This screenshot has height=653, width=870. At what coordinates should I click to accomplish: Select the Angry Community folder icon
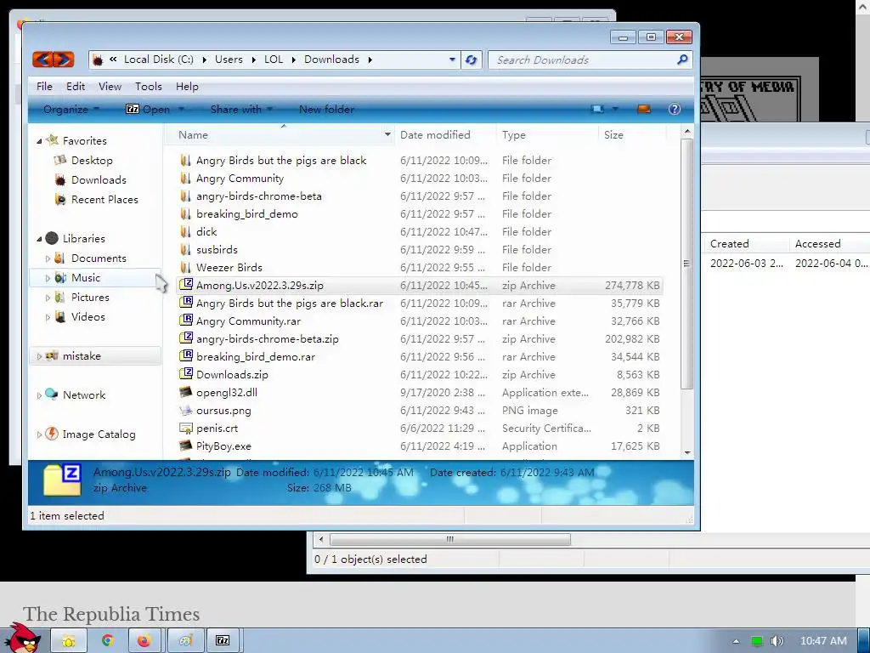tap(185, 179)
